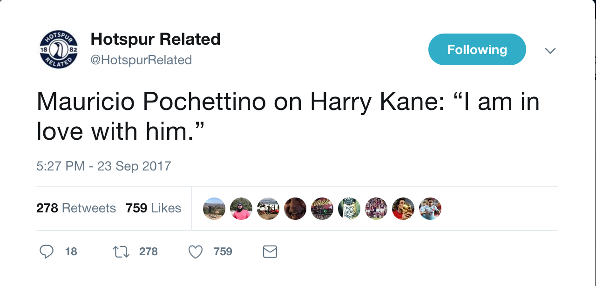The width and height of the screenshot is (596, 286).
Task: Open the green-and-white glory badge avatar
Action: point(349,209)
